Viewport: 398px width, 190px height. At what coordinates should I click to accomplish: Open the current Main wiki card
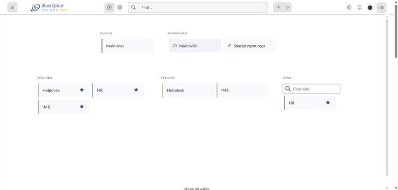point(127,46)
